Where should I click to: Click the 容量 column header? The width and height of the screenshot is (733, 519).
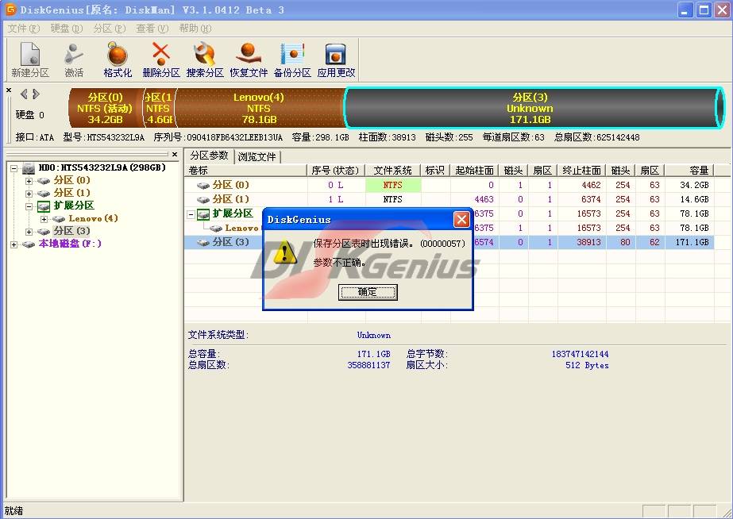[689, 171]
